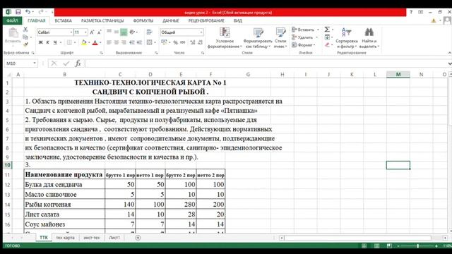
Task: Toggle highlighted bottom vertical alignment
Action: coord(124,32)
